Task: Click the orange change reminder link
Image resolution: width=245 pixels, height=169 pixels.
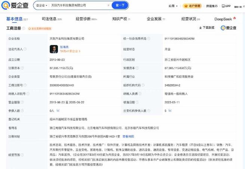Action: tap(40, 28)
